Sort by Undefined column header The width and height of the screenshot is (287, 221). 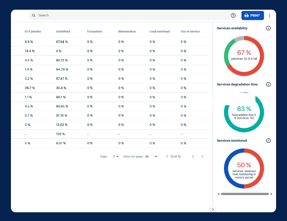[63, 32]
